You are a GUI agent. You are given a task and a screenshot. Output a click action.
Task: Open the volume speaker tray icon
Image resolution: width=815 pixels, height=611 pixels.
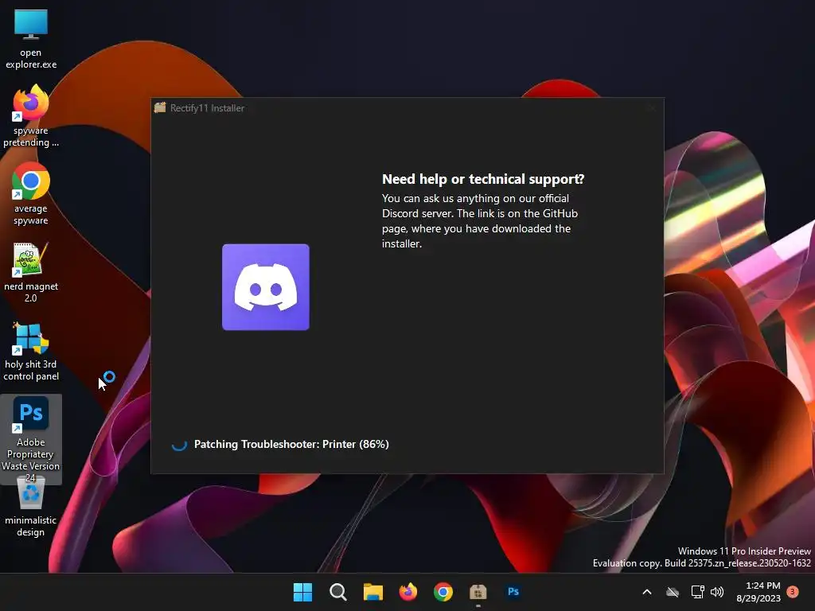[x=717, y=592]
